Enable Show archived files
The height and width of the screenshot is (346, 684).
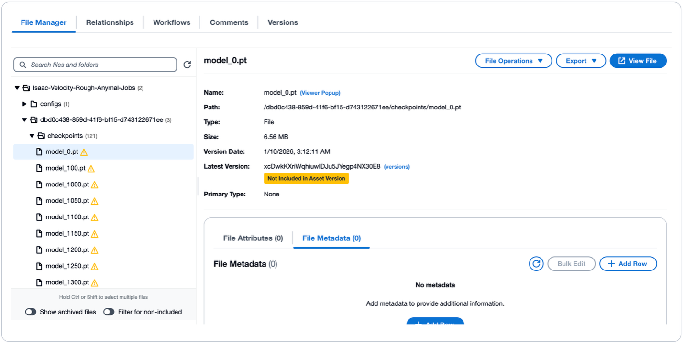point(31,312)
